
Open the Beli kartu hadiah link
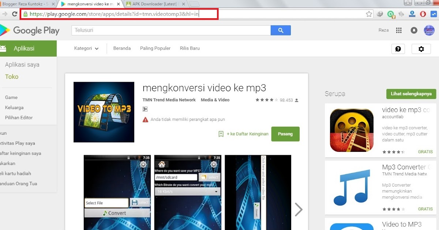point(15,173)
